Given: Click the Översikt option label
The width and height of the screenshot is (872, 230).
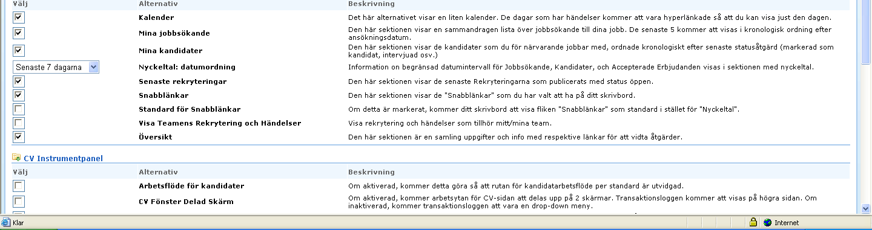Looking at the screenshot, I should coord(156,137).
